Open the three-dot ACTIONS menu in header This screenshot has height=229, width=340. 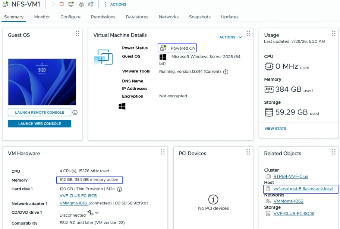click(x=115, y=4)
